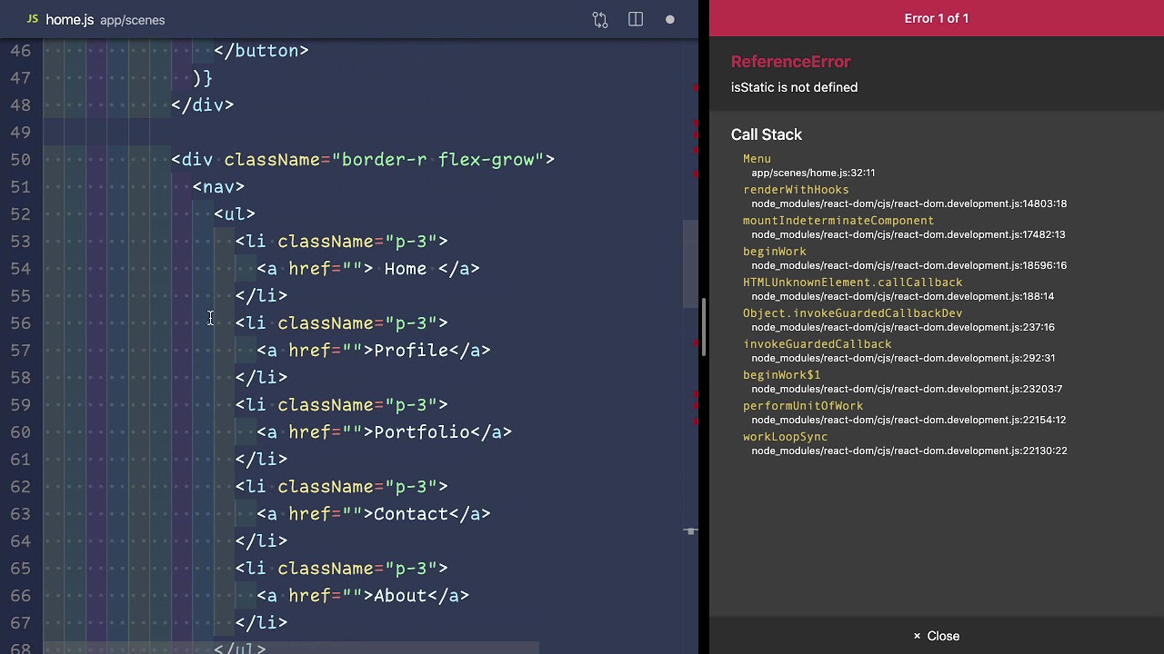Click the app/scenes breadcrumb path
The width and height of the screenshot is (1164, 654).
[133, 20]
